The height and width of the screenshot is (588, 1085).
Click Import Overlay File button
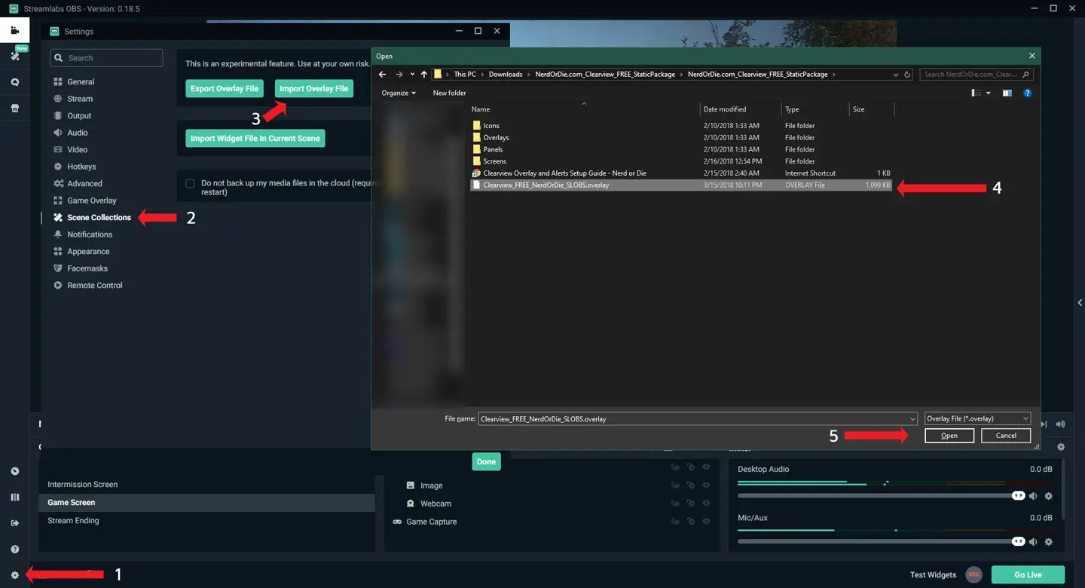tap(314, 88)
